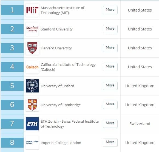Click the Imperial College London logo
Image resolution: width=159 pixels, height=152 pixels.
[x=32, y=143]
